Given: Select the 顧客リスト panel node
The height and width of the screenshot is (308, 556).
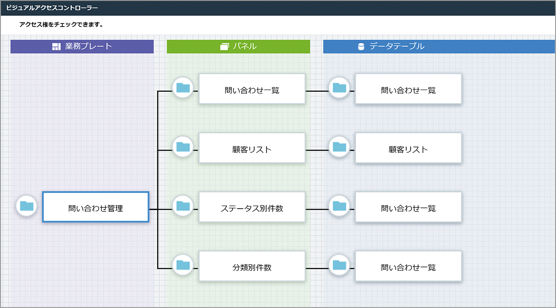Looking at the screenshot, I should pyautogui.click(x=252, y=147).
